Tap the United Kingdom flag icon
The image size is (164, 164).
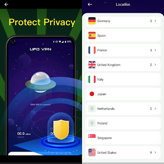tap(92, 65)
